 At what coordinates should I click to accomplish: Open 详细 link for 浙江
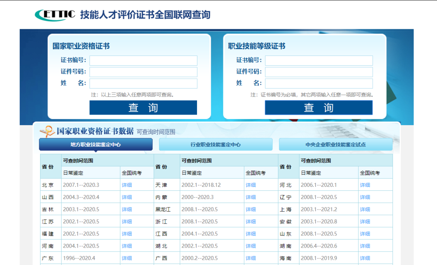point(250,222)
